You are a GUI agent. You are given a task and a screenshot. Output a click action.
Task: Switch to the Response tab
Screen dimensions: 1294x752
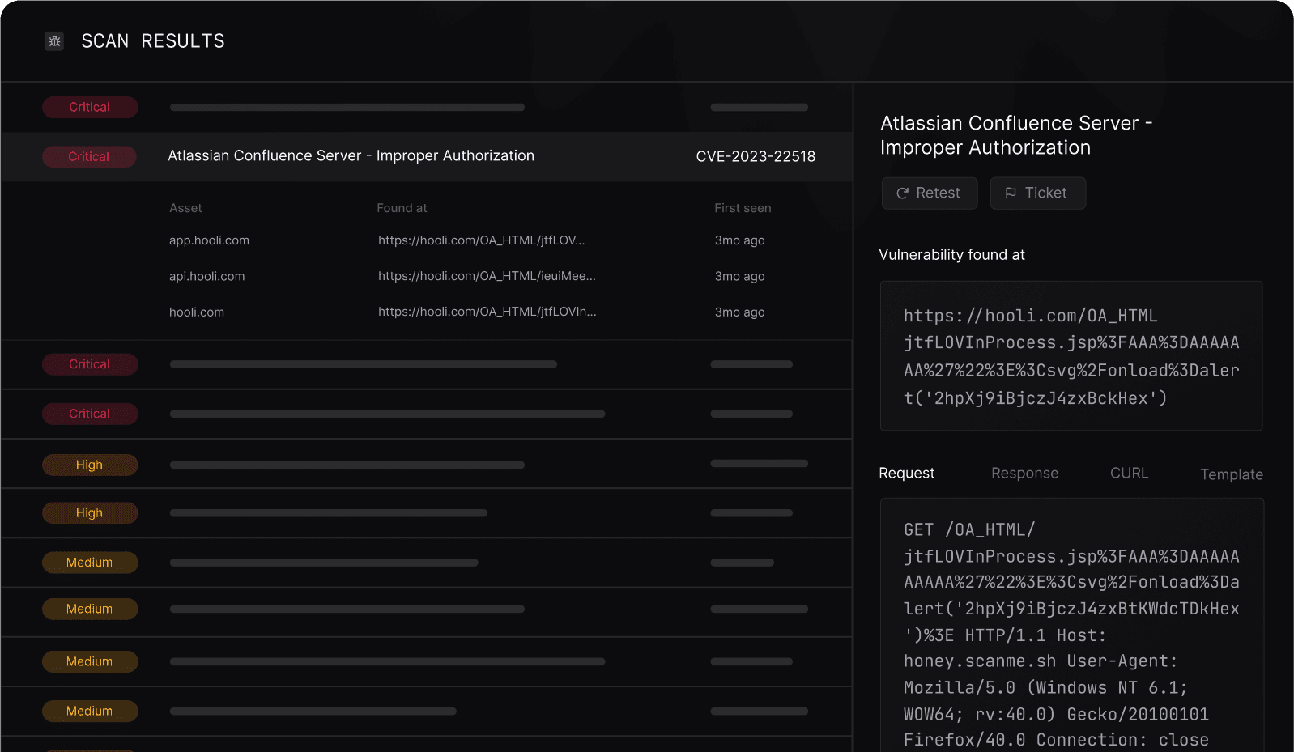coord(1024,474)
